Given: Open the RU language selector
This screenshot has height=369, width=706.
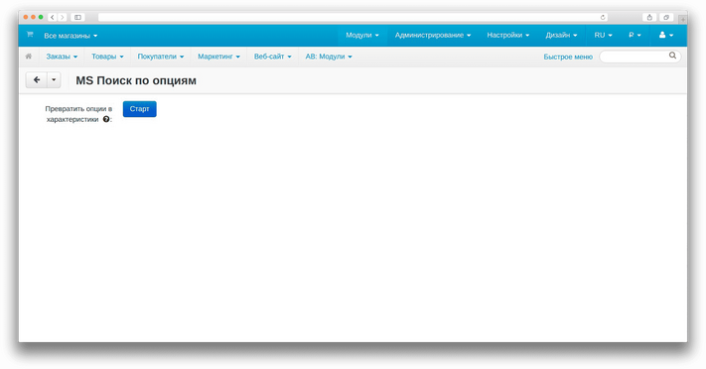Looking at the screenshot, I should coord(603,35).
